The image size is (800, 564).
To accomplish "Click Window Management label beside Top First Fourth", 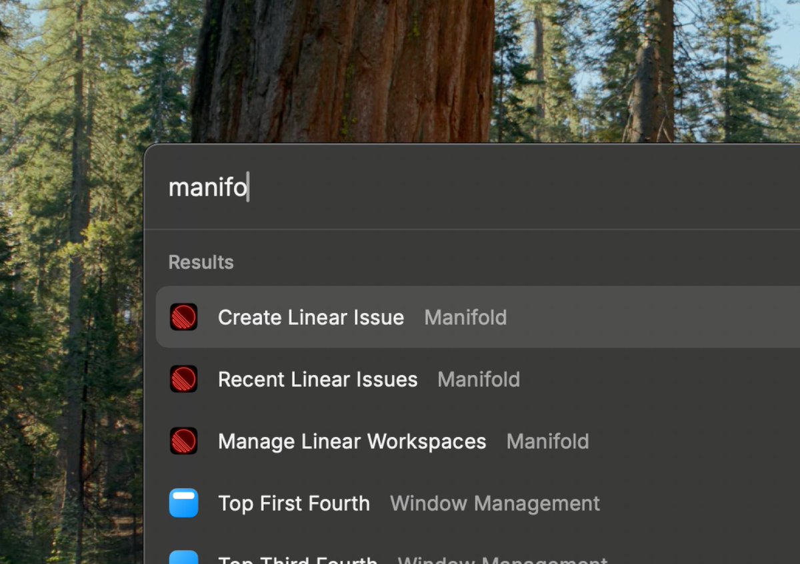I will point(495,503).
